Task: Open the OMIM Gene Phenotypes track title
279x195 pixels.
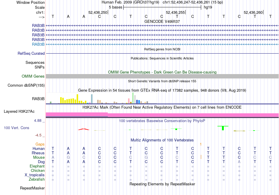Action: pyautogui.click(x=162, y=72)
